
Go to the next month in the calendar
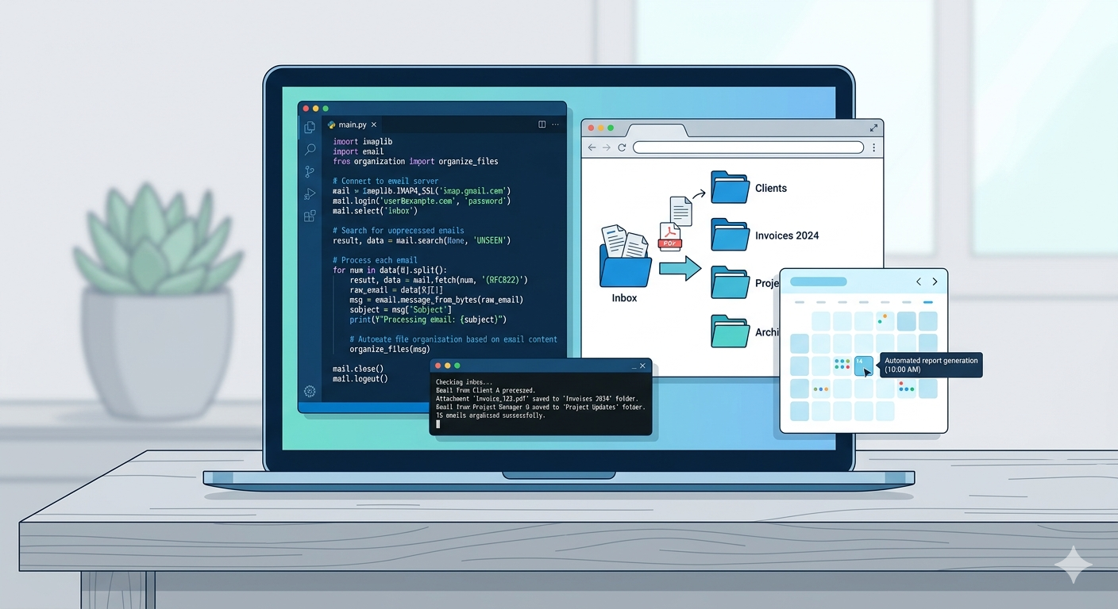pyautogui.click(x=935, y=282)
